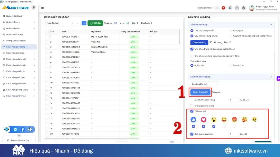Open the '1 mục đã chọn' dropdown
The width and height of the screenshot is (280, 157).
(x=62, y=23)
